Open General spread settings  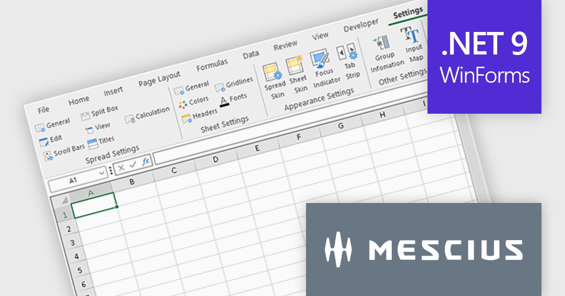pyautogui.click(x=52, y=125)
